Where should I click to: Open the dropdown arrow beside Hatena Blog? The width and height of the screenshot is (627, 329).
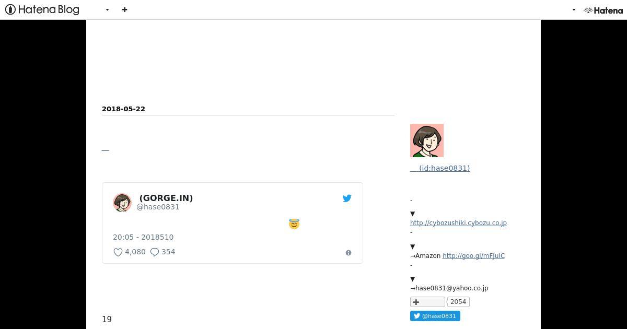click(107, 9)
